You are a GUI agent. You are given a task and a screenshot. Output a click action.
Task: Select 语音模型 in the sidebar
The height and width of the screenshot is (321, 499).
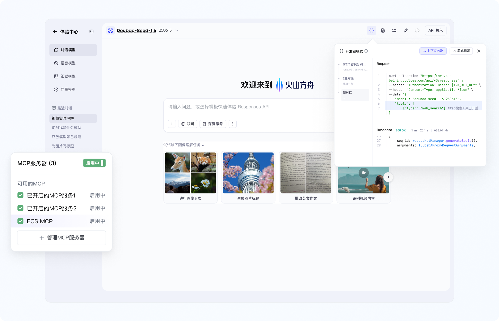68,63
